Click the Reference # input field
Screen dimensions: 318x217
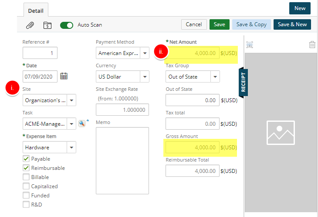pyautogui.click(x=40, y=53)
